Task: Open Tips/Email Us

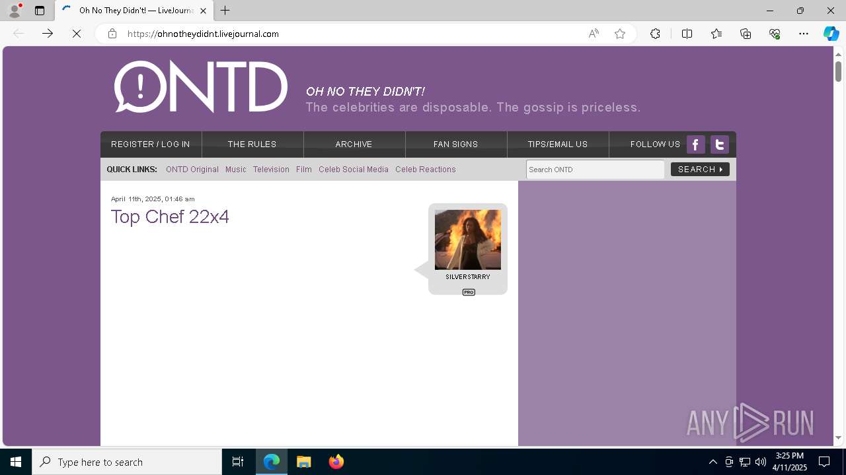Action: click(558, 144)
